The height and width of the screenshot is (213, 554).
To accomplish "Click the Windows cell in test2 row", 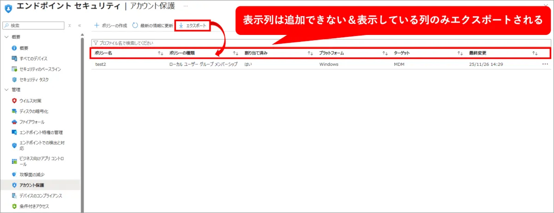I will tap(329, 64).
